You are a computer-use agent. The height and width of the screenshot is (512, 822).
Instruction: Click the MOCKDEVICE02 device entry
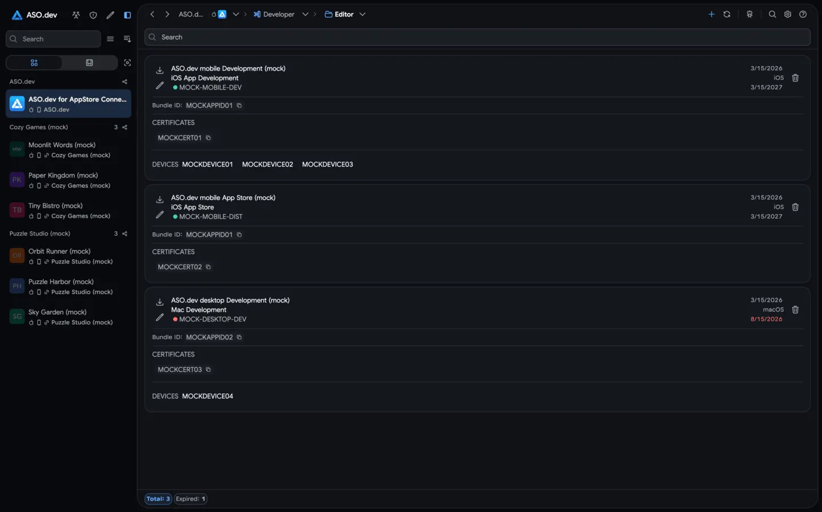[267, 164]
